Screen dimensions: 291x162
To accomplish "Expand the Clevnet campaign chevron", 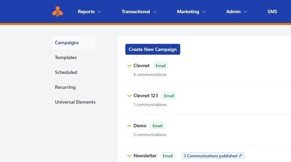I will coord(129,66).
